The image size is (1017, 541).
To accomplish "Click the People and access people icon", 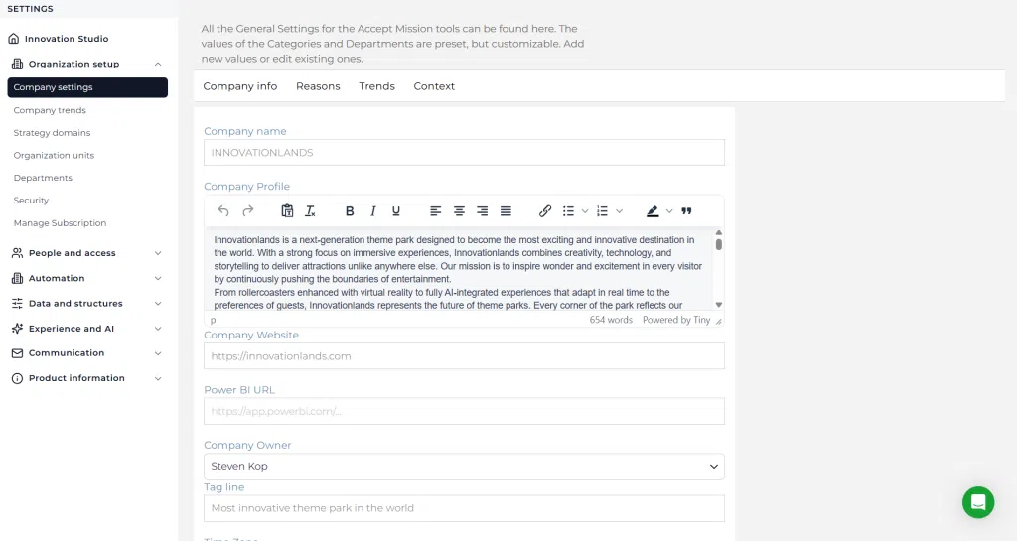I will pos(18,253).
